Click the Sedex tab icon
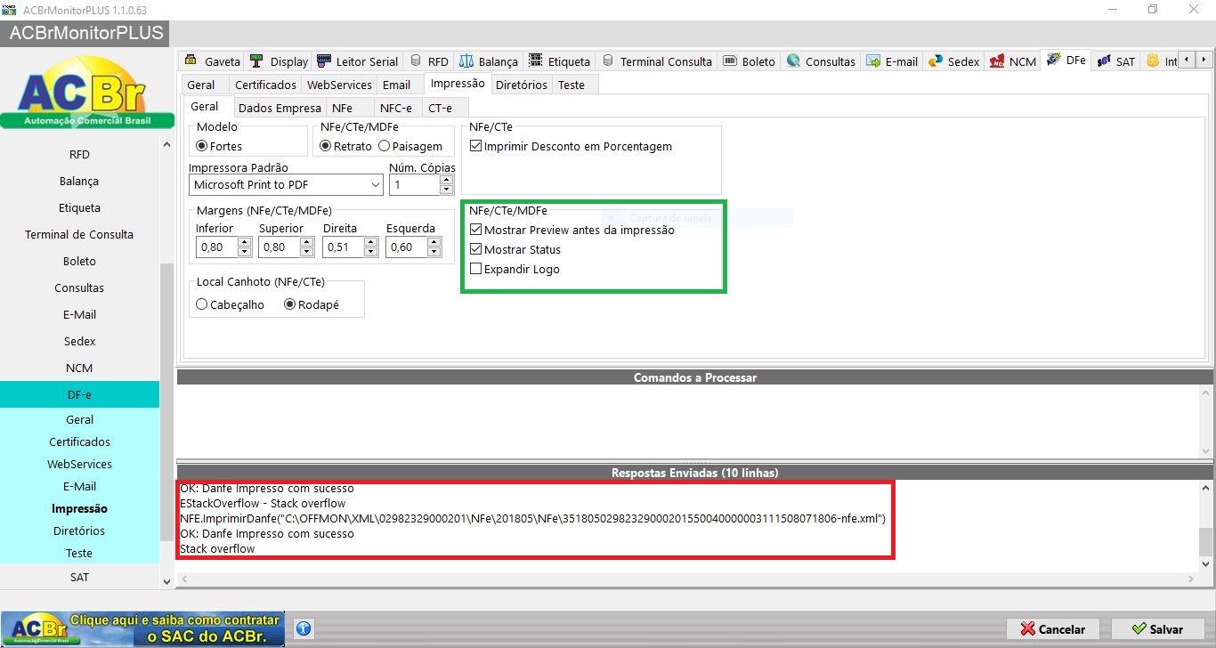1216x648 pixels. click(935, 61)
